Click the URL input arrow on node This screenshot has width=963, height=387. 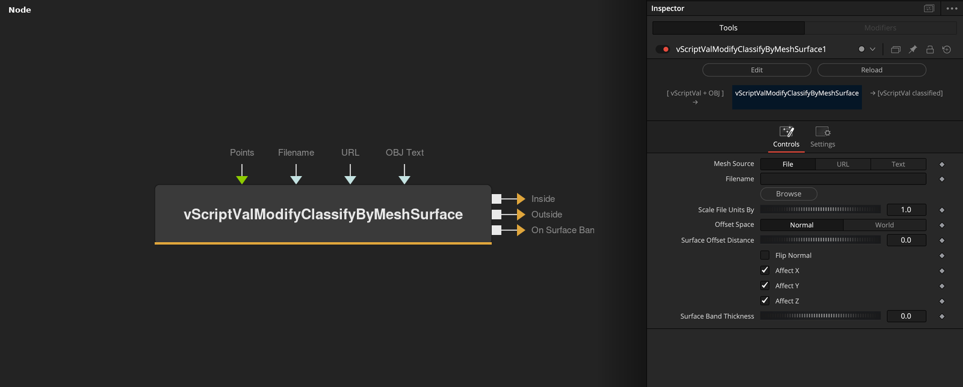tap(350, 179)
